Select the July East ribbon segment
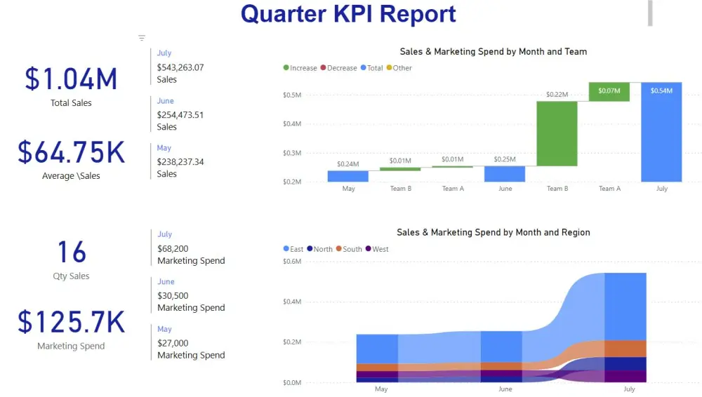This screenshot has height=397, width=702. 625,307
